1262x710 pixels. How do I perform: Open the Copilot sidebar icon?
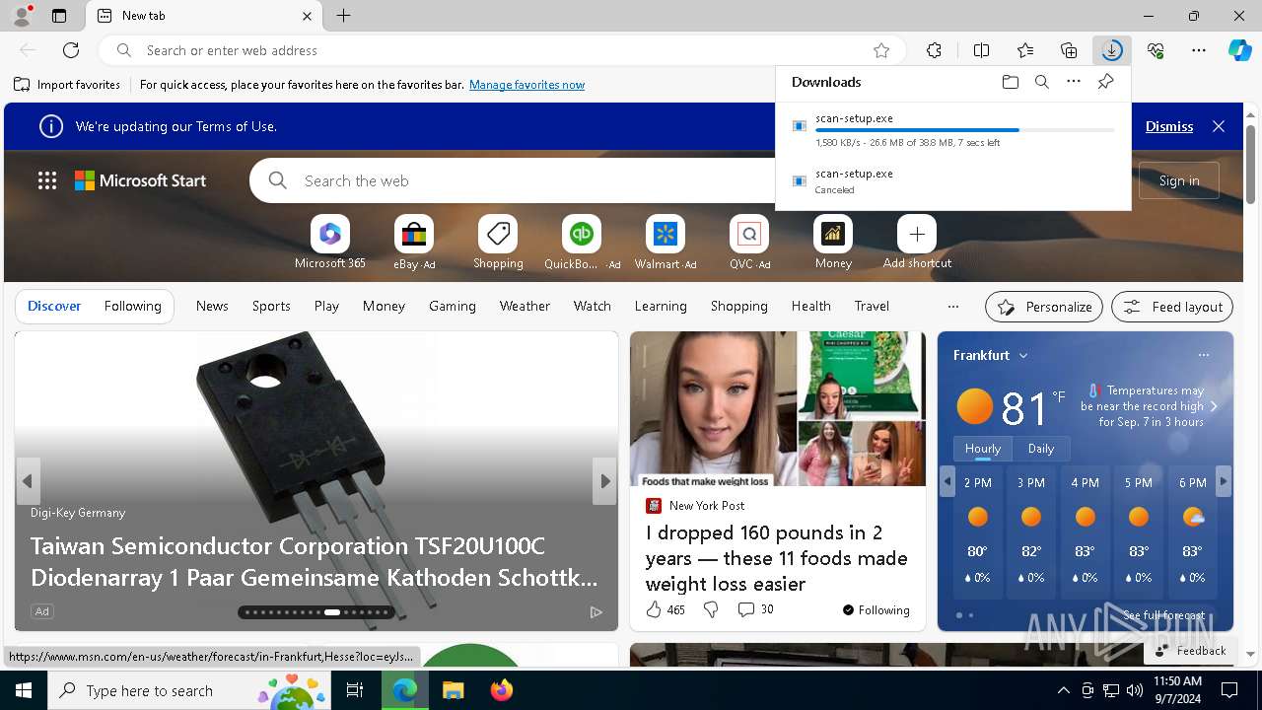point(1239,50)
